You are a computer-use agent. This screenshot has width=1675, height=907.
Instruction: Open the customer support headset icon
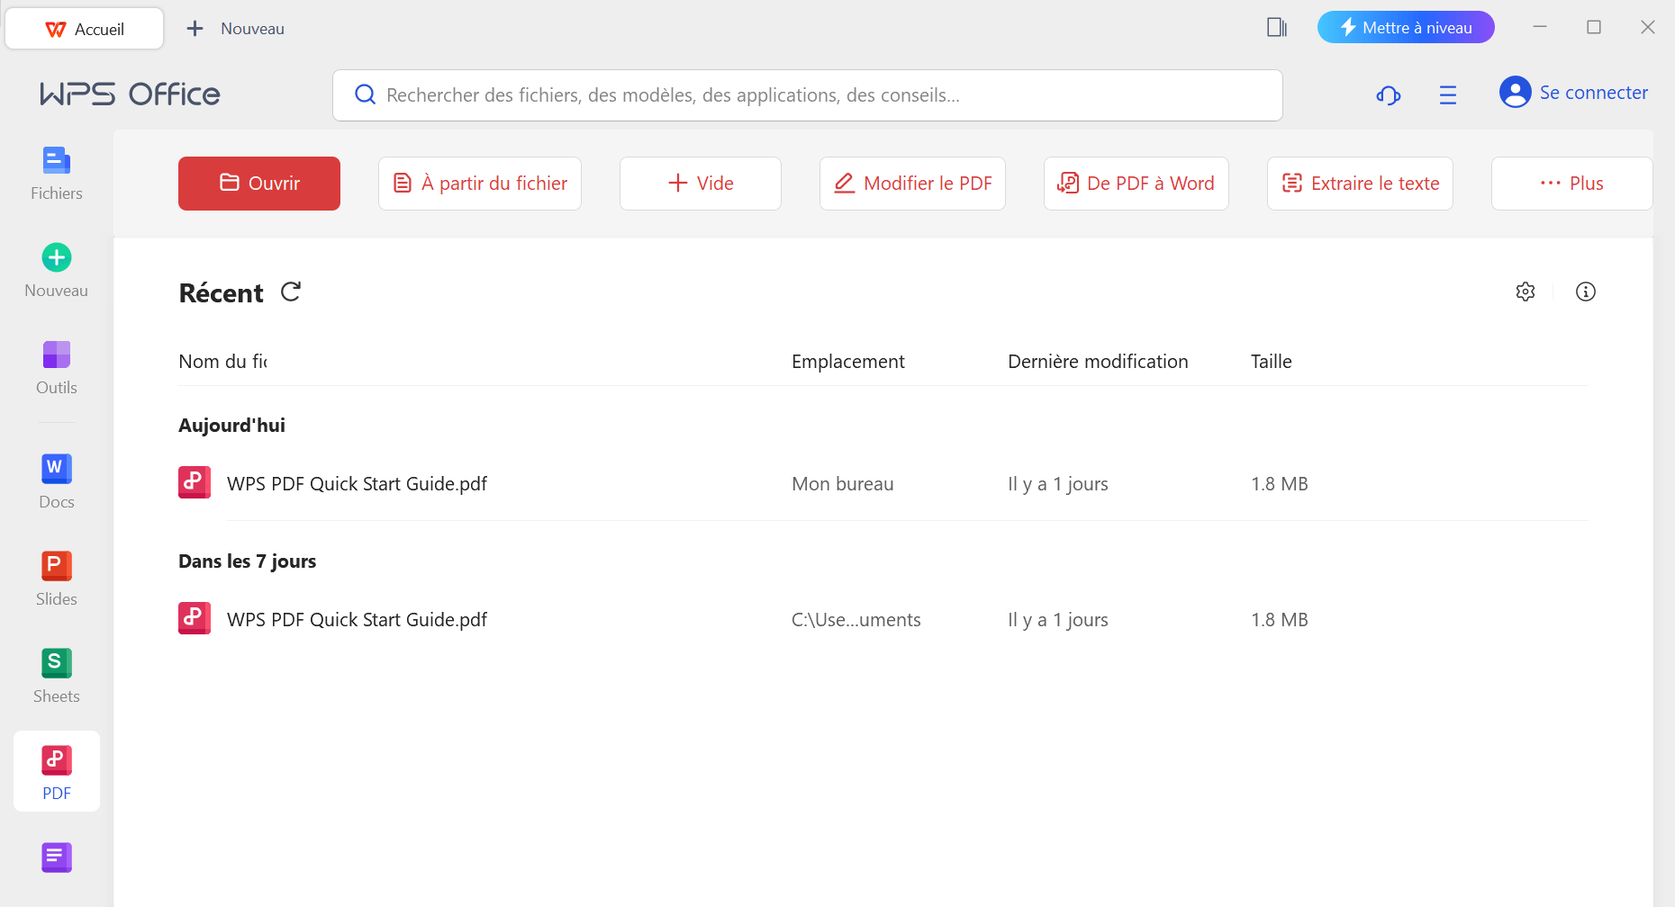1388,94
